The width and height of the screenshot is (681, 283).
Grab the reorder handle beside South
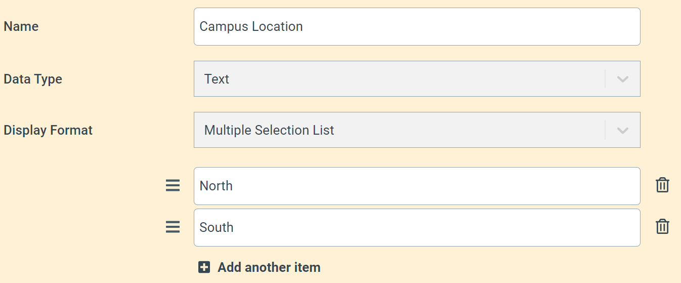point(173,227)
